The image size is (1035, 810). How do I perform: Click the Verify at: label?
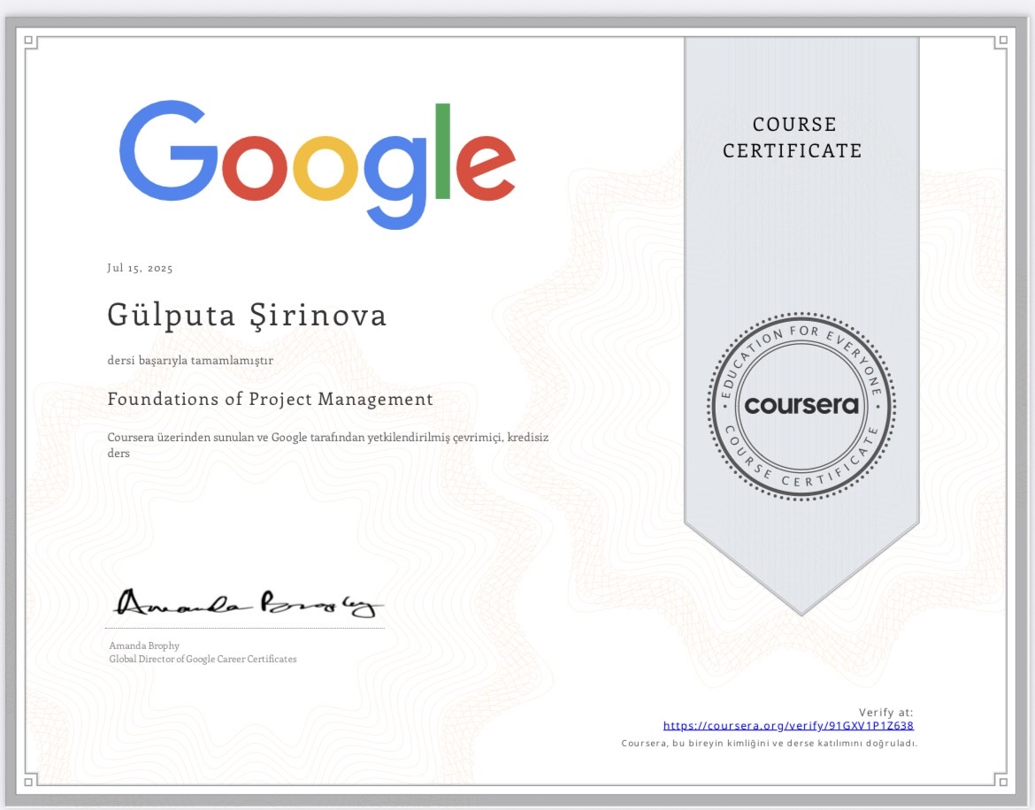click(x=885, y=712)
